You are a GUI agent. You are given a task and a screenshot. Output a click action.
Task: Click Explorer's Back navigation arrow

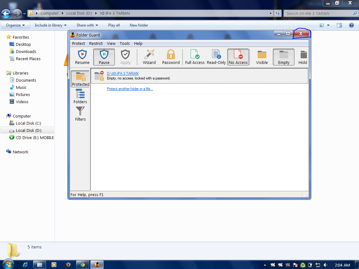point(6,14)
